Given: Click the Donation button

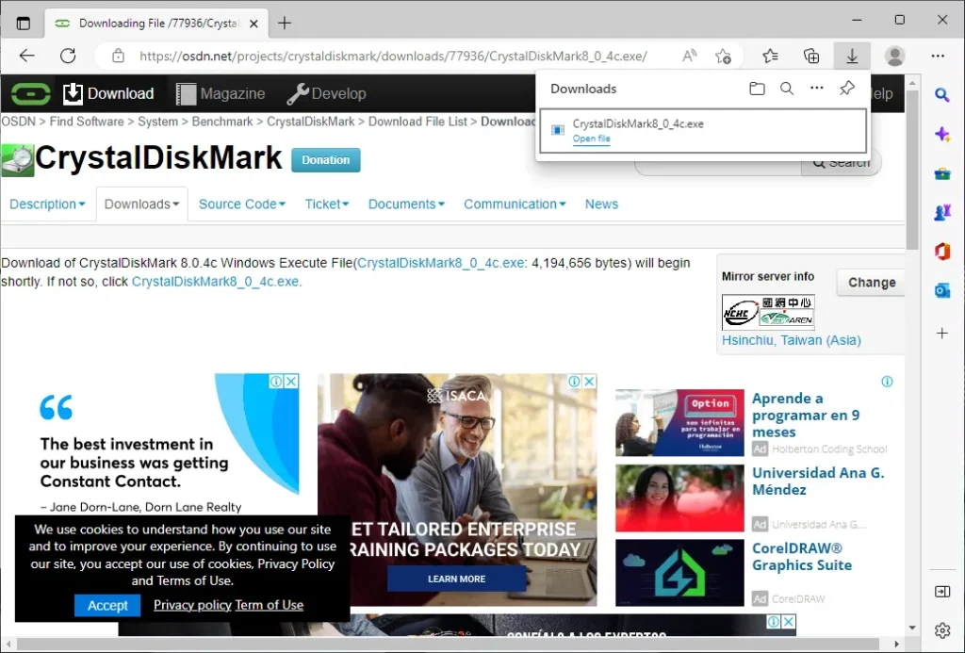Looking at the screenshot, I should pos(325,160).
